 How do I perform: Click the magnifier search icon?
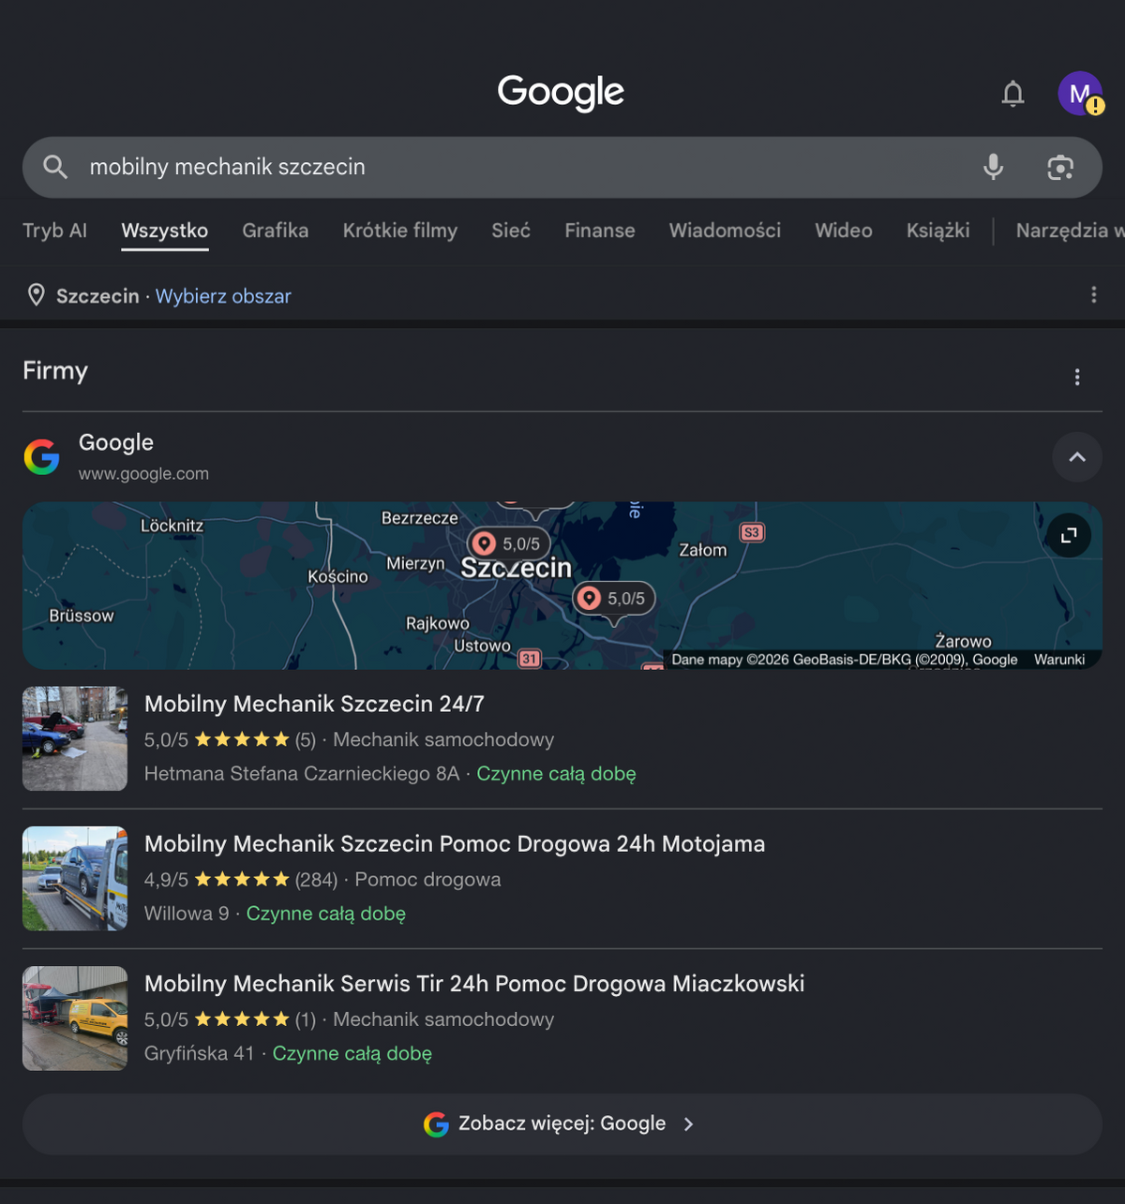click(x=55, y=167)
